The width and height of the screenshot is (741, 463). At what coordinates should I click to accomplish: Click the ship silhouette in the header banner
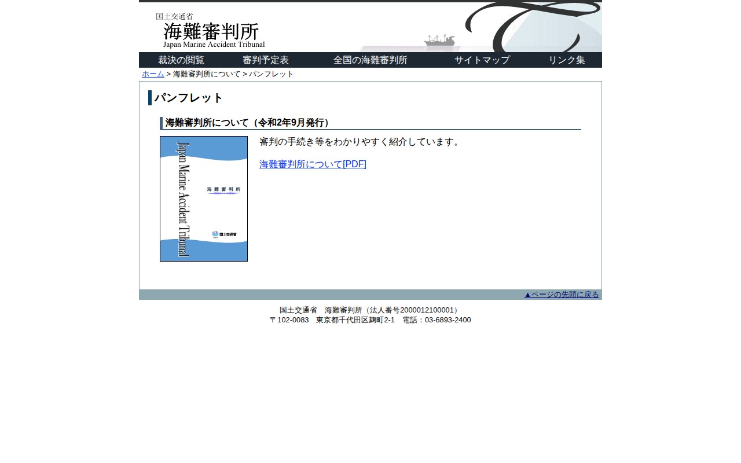[x=440, y=40]
